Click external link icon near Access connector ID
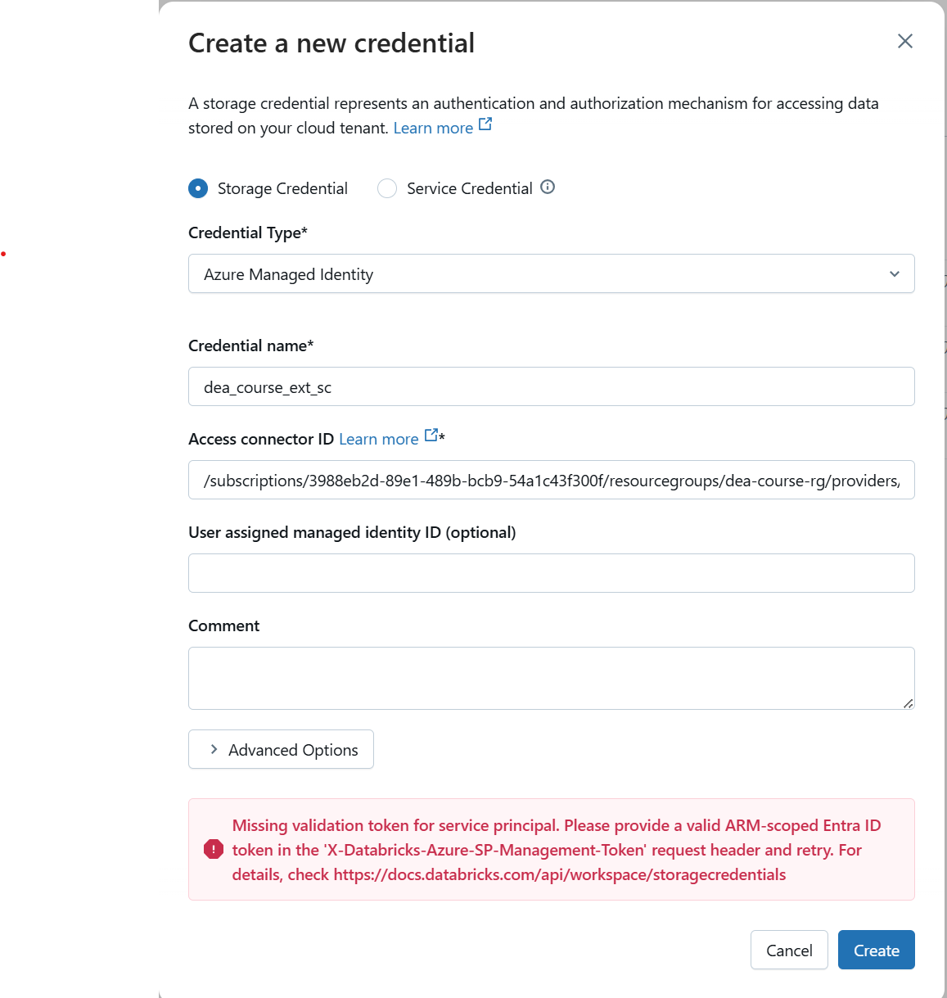The image size is (947, 998). coord(431,436)
